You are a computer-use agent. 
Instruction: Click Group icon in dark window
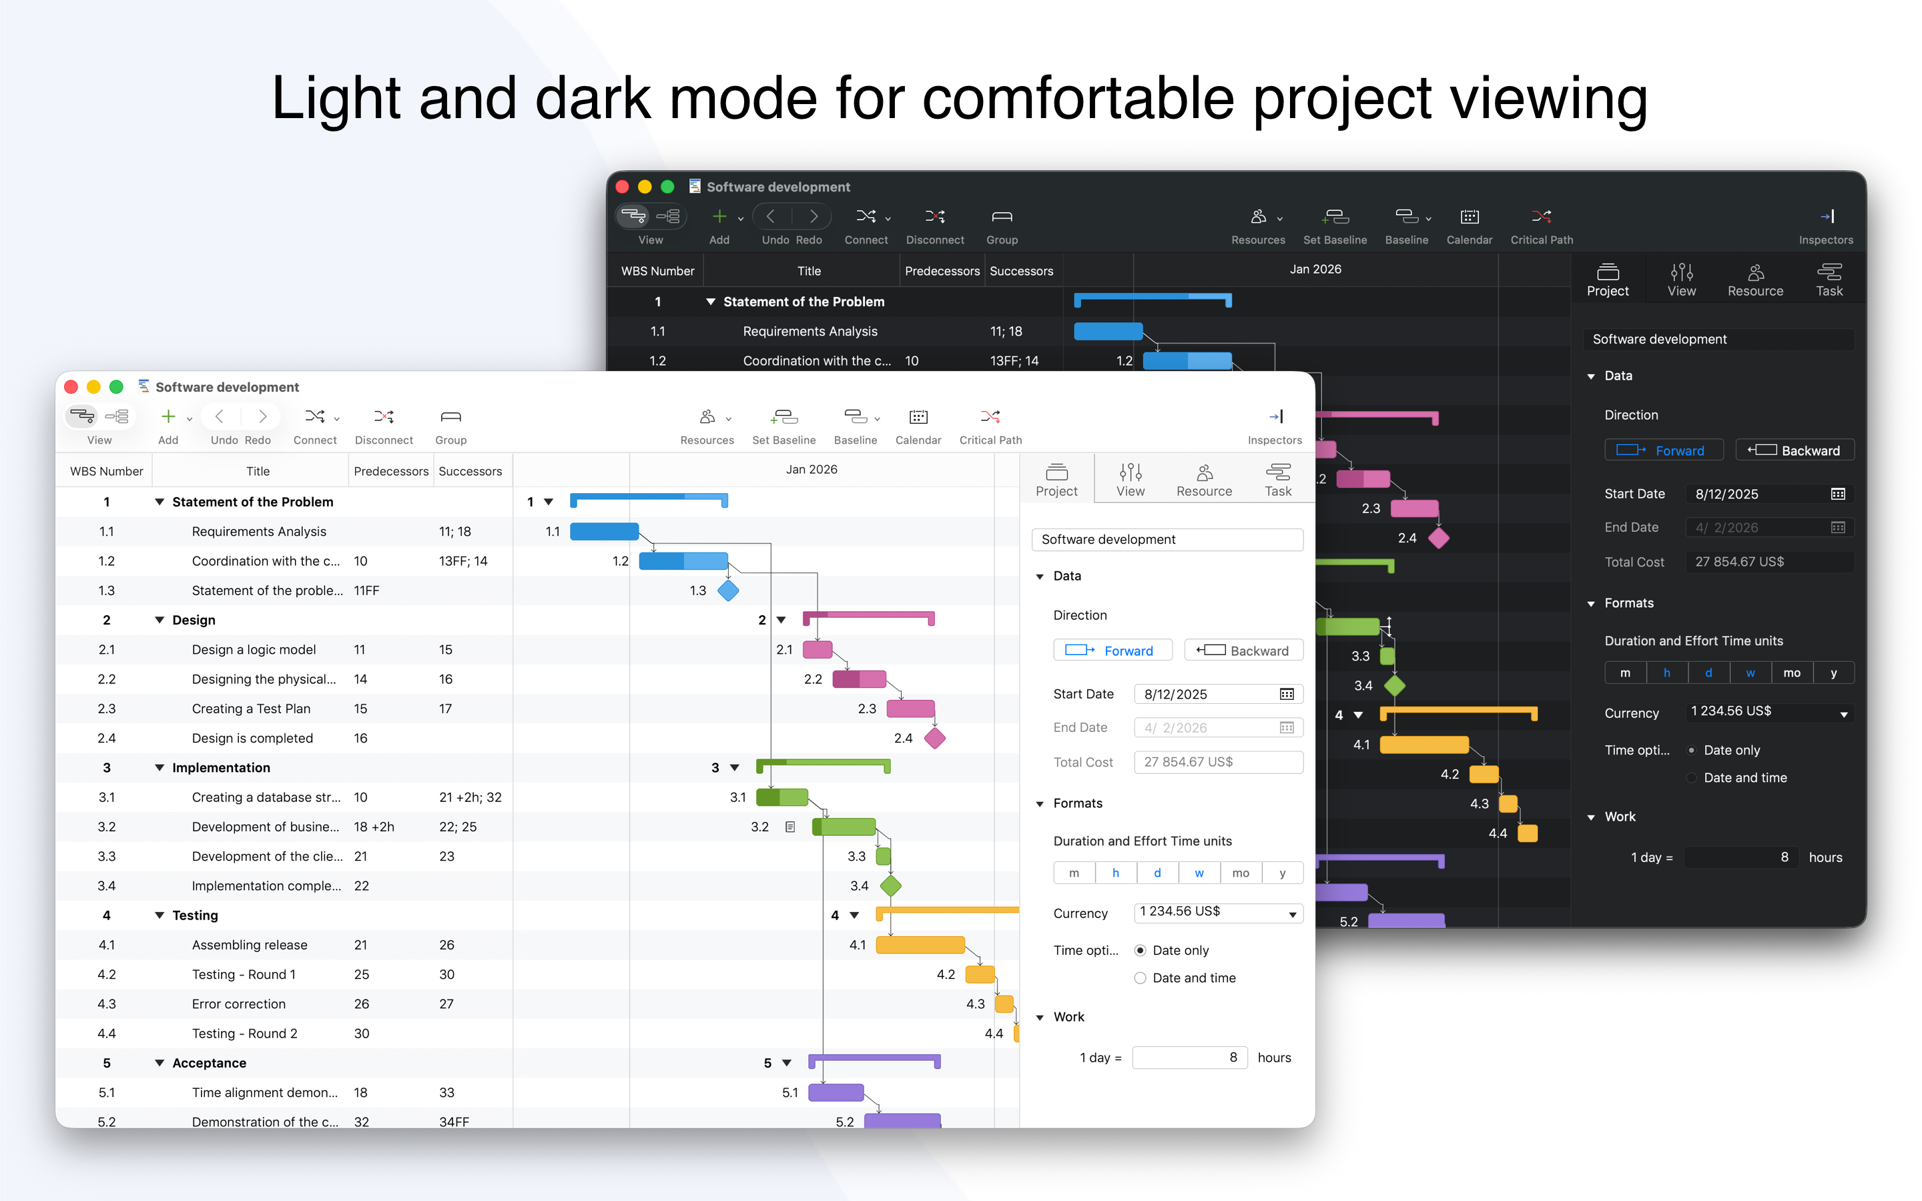[1002, 216]
